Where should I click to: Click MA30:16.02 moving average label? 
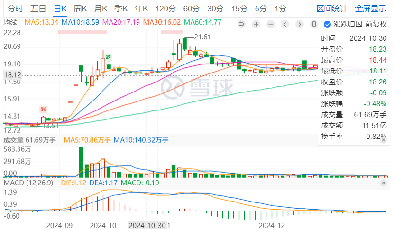pyautogui.click(x=162, y=22)
